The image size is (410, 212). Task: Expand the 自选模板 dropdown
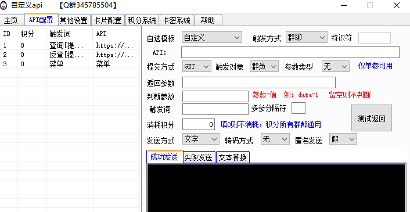tap(212, 37)
